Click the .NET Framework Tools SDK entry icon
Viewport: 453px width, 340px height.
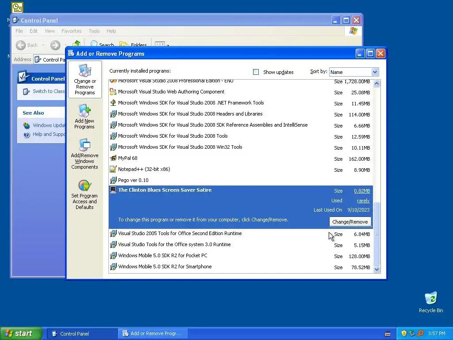[113, 103]
